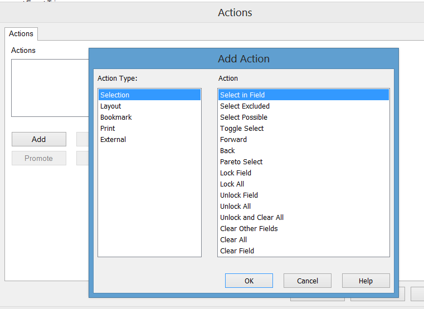This screenshot has width=424, height=309.
Task: Select Lock Field action
Action: (x=236, y=173)
